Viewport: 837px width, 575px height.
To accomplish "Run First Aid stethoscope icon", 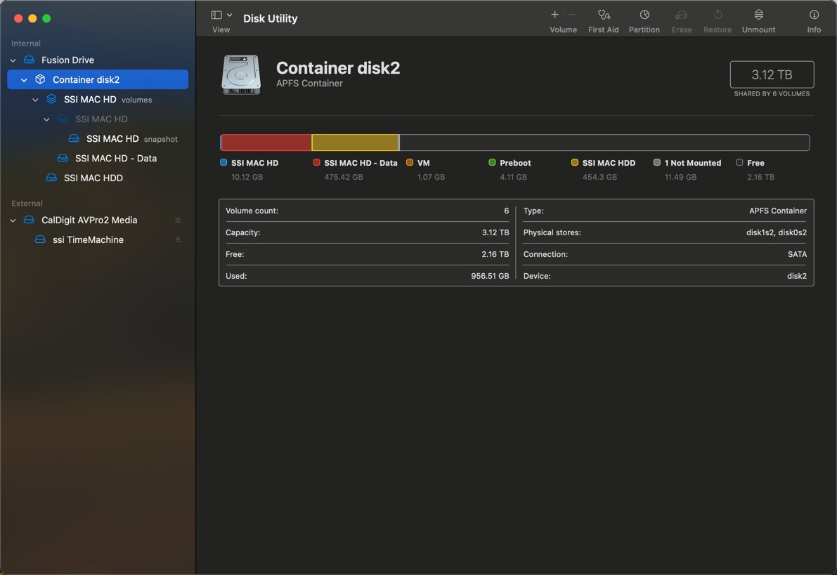I will coord(604,15).
